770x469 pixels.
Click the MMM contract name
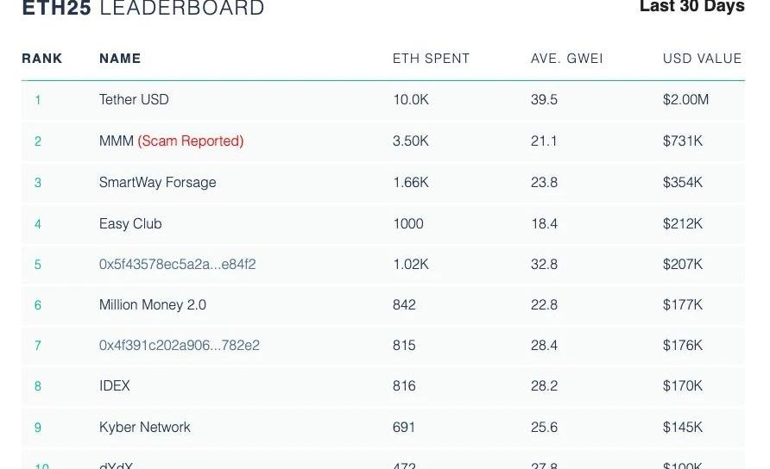click(x=116, y=141)
